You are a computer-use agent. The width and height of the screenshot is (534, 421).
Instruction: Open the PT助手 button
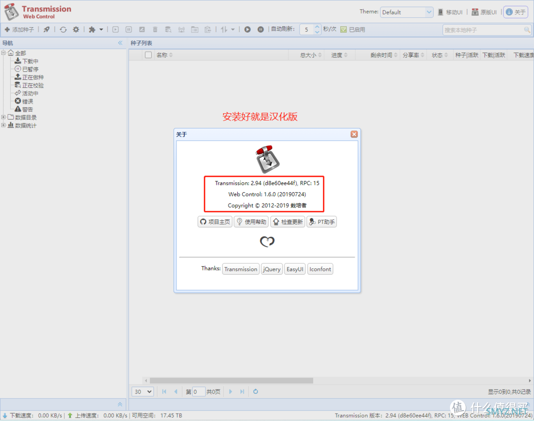pos(322,222)
